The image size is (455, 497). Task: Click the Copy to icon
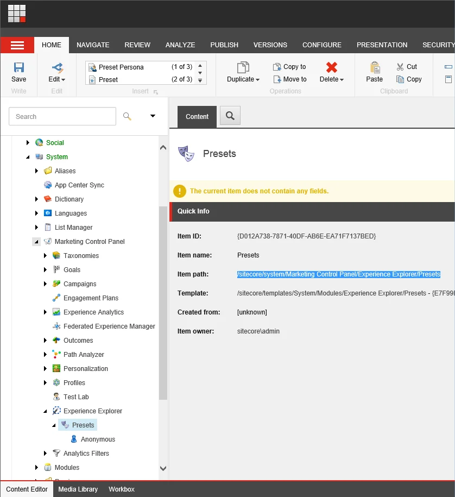(277, 67)
